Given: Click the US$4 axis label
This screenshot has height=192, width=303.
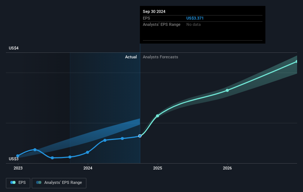Looking at the screenshot, I should [14, 48].
